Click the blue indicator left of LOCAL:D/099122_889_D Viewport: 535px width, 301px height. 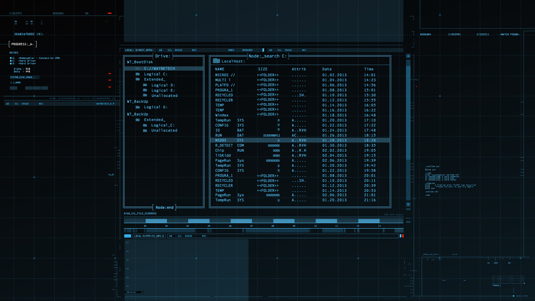coord(128,236)
